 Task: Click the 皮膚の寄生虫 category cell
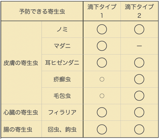(21, 63)
